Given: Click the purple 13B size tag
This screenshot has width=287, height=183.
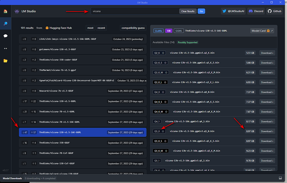Looking at the screenshot, I should pos(169,31).
